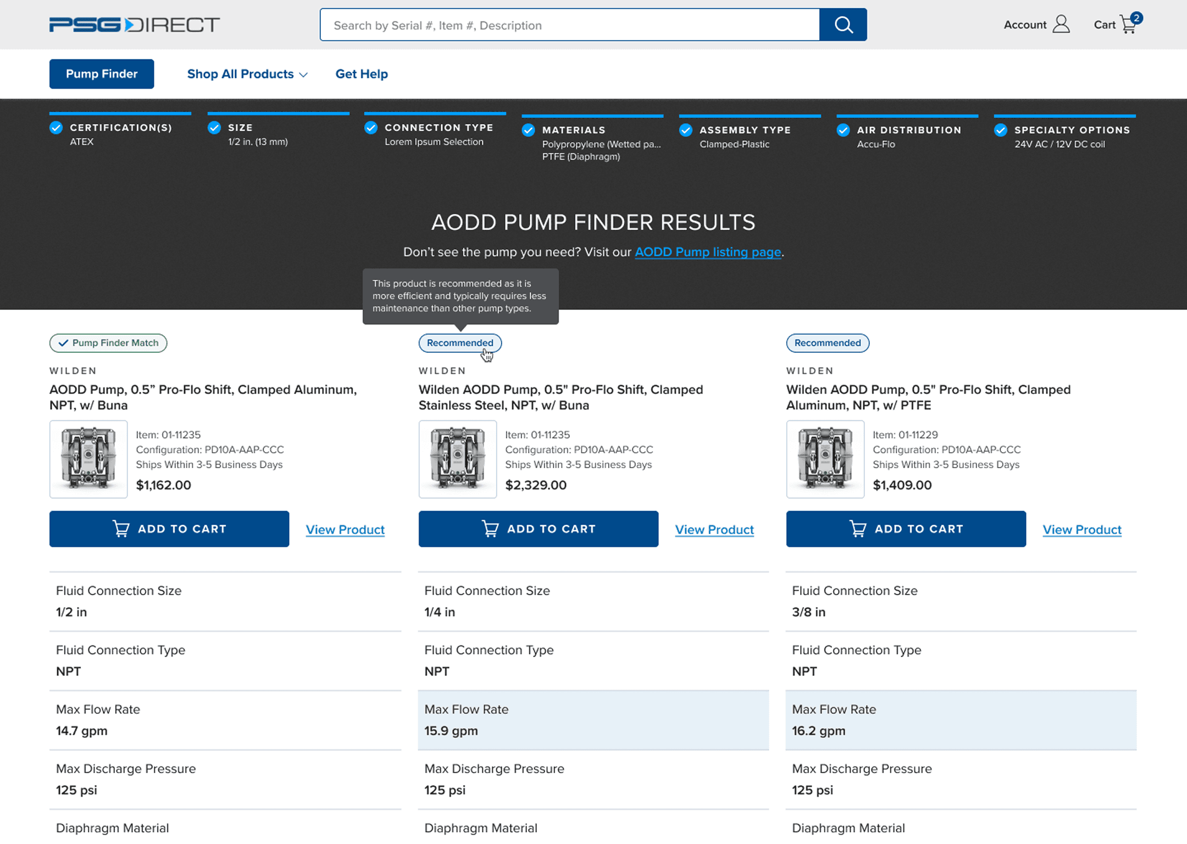Click the Recommended badge showing the tooltip
Image resolution: width=1187 pixels, height=844 pixels.
pyautogui.click(x=460, y=343)
